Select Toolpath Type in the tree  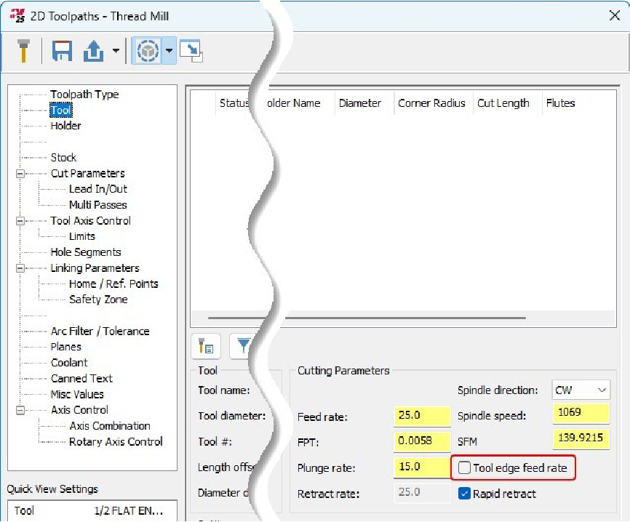tap(84, 95)
